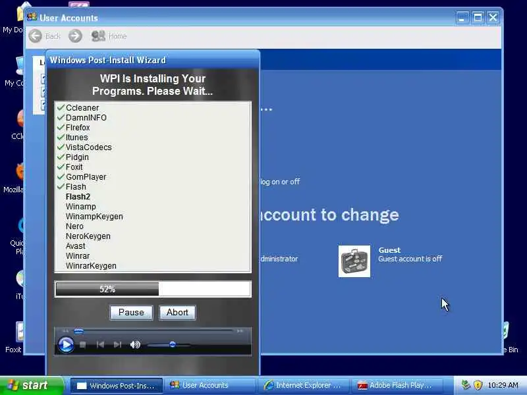The height and width of the screenshot is (395, 527).
Task: Select GomPlayer in the install list
Action: (x=86, y=177)
